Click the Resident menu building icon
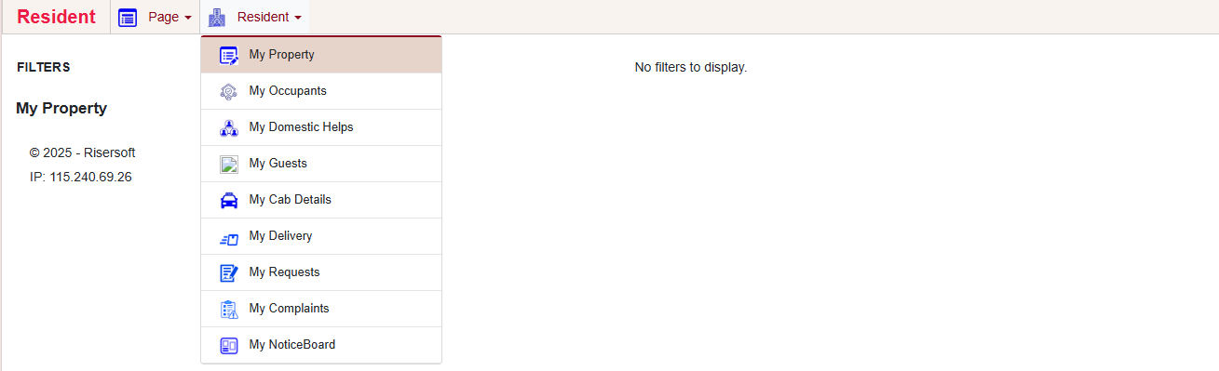The width and height of the screenshot is (1219, 371). 217,17
